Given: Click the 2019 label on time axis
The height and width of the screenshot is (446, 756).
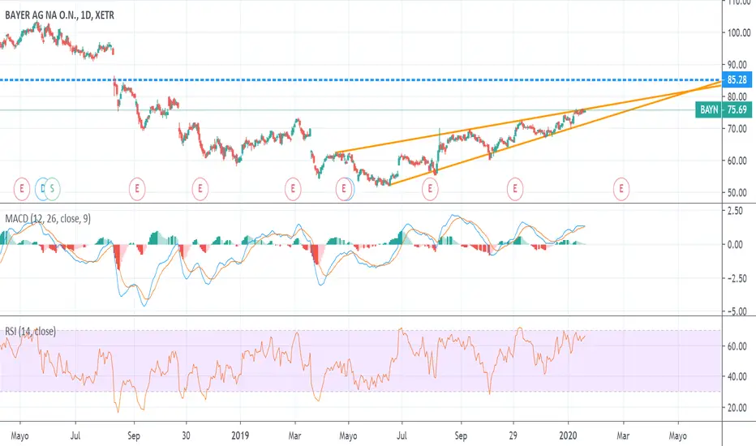Looking at the screenshot, I should pyautogui.click(x=240, y=436).
